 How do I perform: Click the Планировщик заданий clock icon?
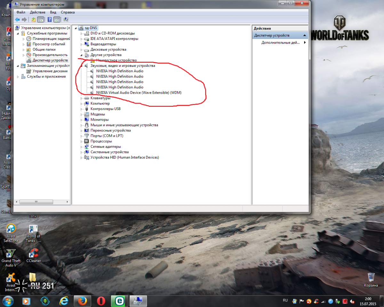(29, 39)
